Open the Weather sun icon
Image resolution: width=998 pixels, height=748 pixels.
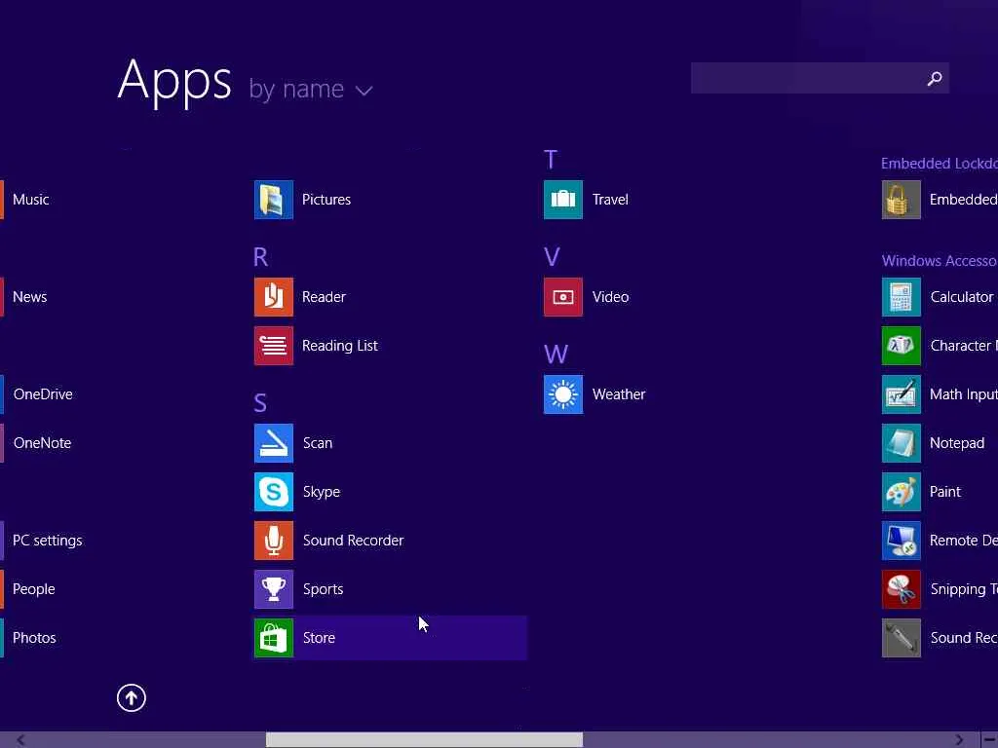563,394
